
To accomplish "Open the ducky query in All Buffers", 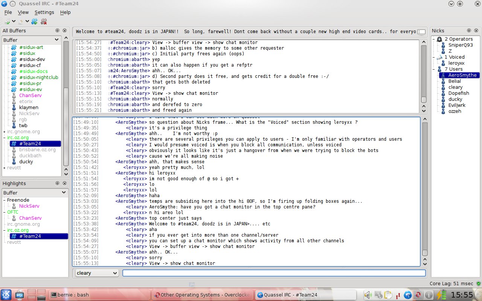I will [x=26, y=162].
